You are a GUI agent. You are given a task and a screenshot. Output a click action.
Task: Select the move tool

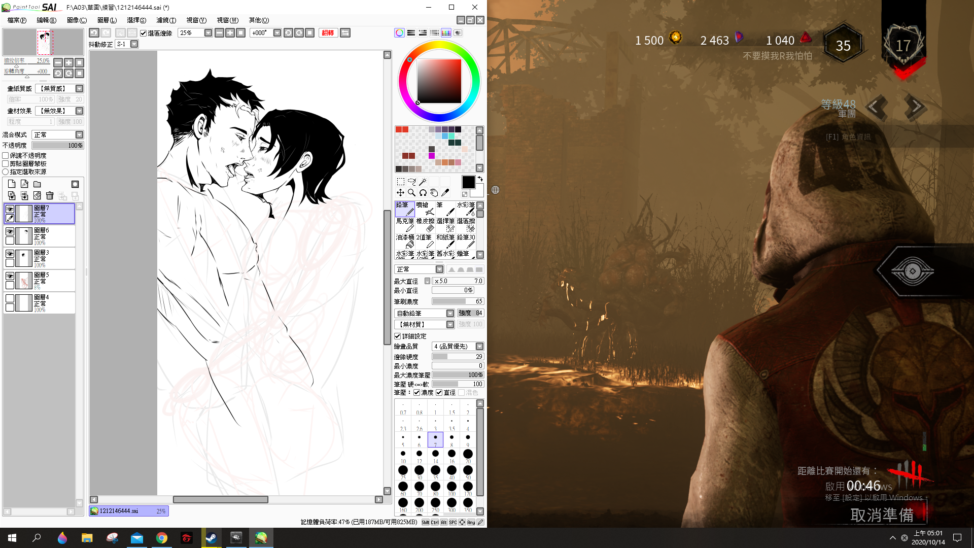(x=400, y=193)
